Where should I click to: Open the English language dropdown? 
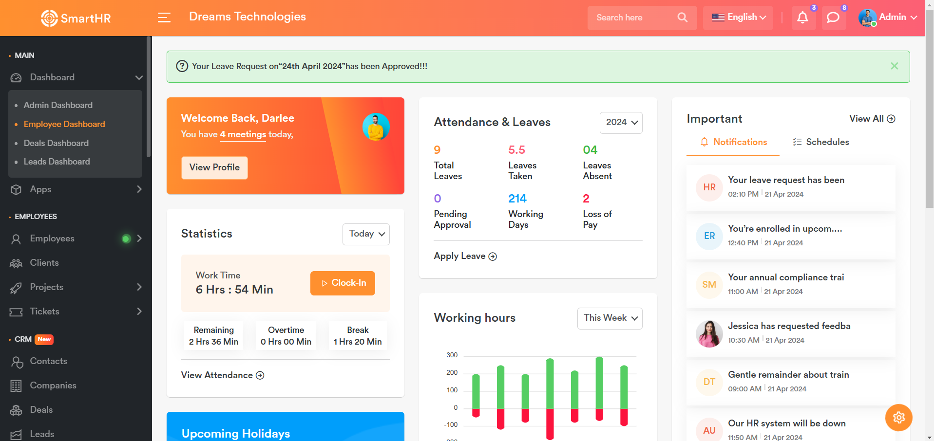tap(738, 18)
